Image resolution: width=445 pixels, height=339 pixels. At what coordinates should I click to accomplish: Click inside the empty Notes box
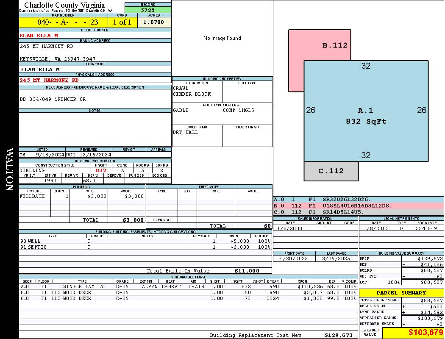tap(95, 129)
